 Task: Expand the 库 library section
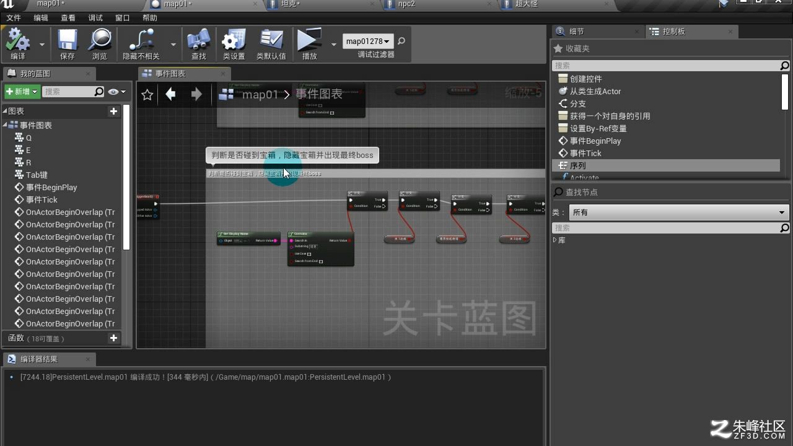coord(554,240)
